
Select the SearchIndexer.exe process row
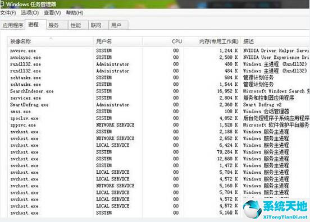(x=158, y=91)
